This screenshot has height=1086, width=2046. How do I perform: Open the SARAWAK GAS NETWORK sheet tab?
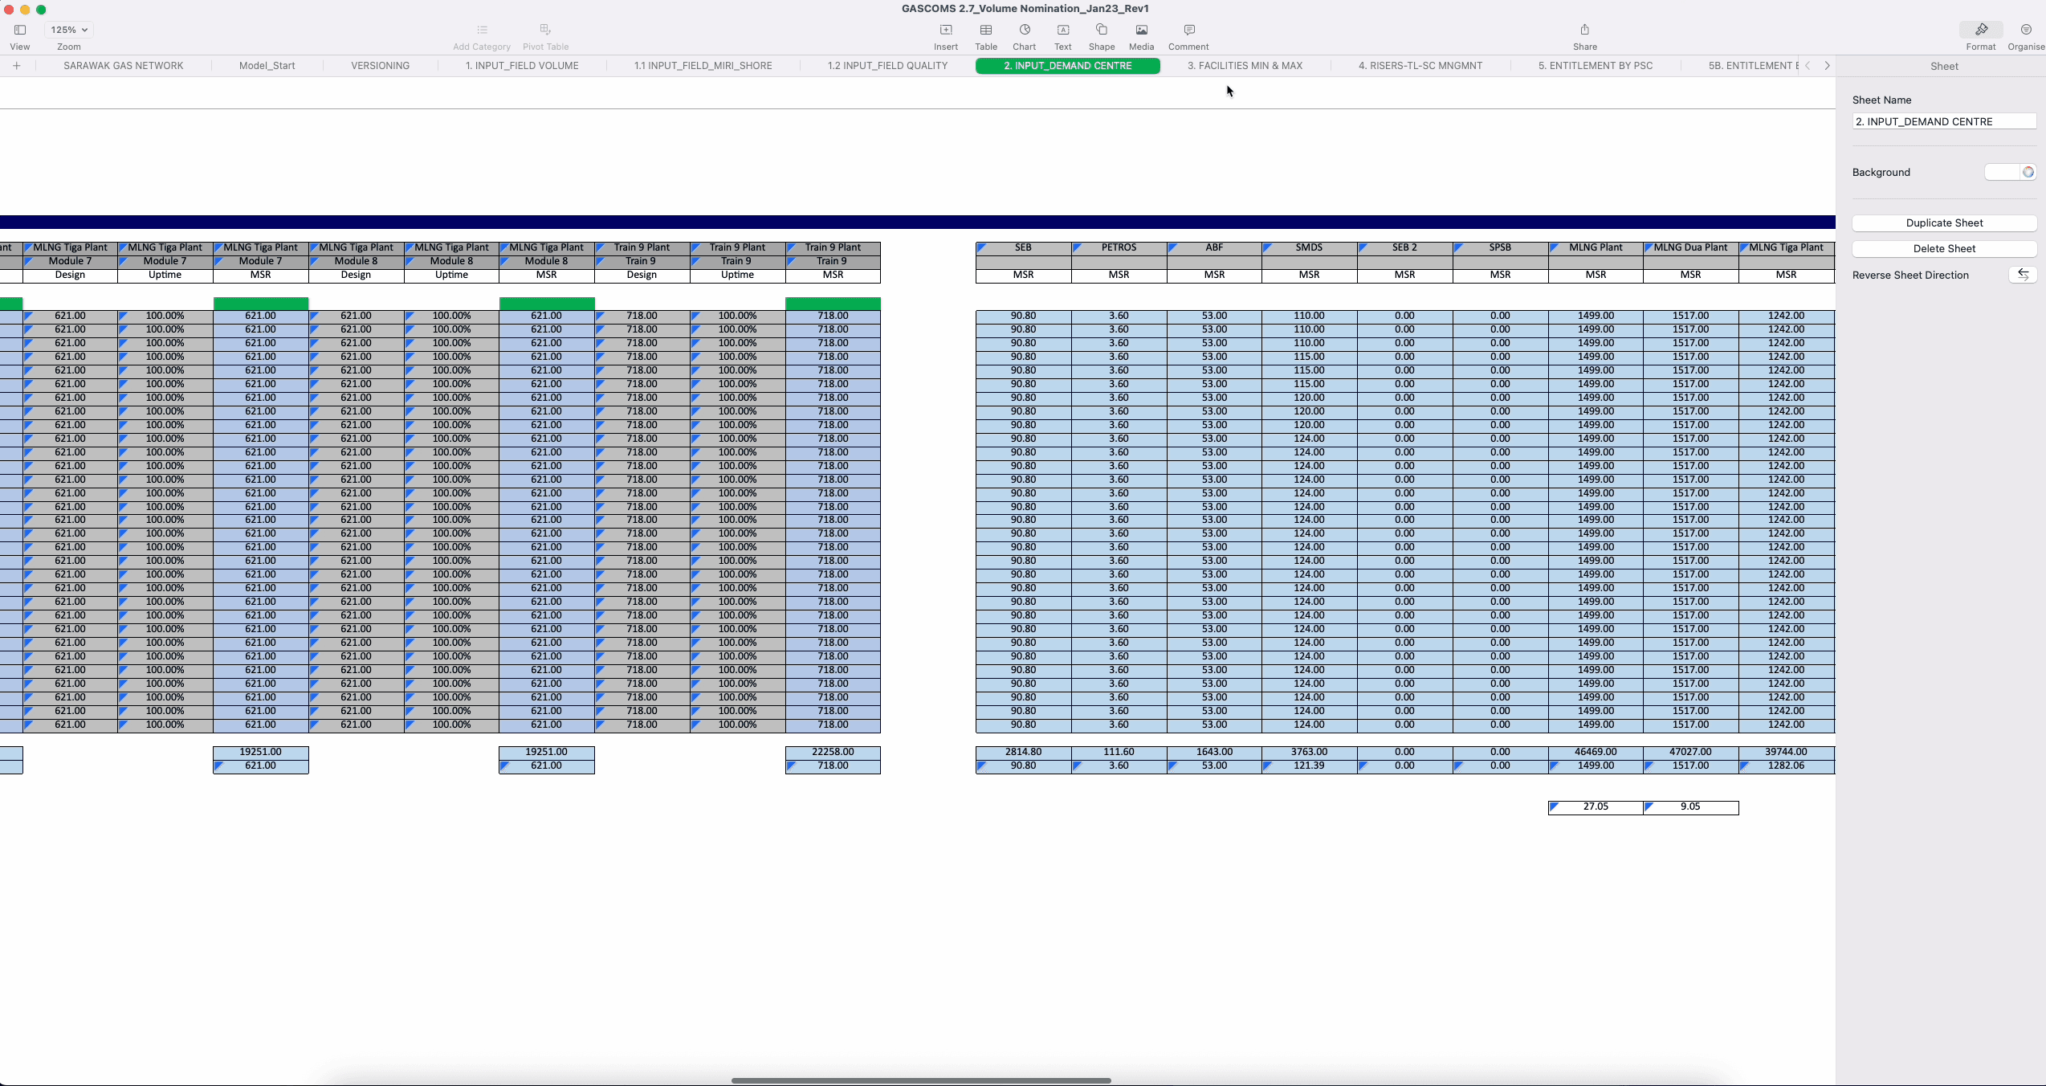pyautogui.click(x=123, y=66)
